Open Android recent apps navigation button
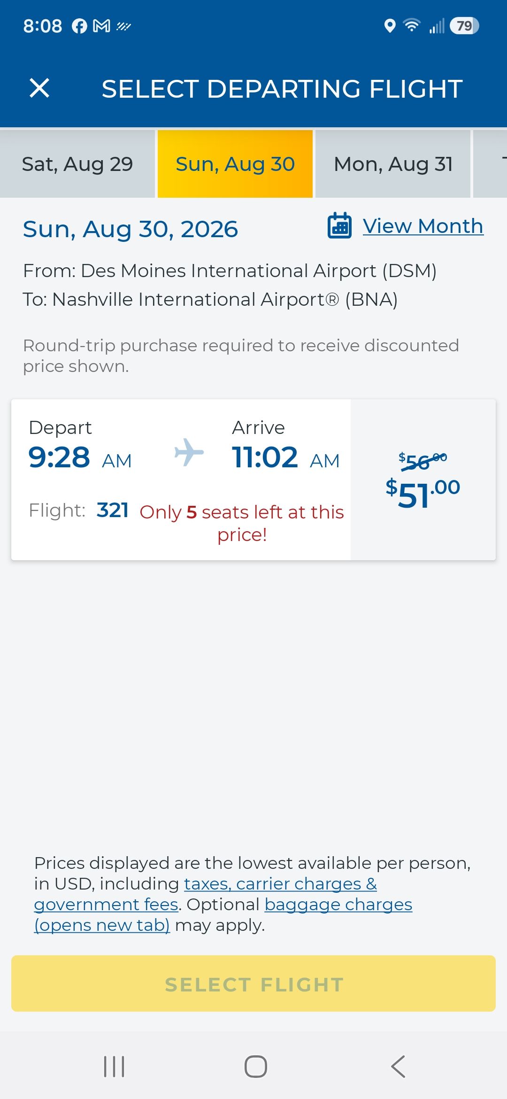This screenshot has width=507, height=1099. [114, 1066]
